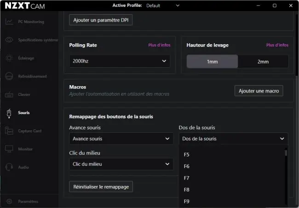This screenshot has height=208, width=299.
Task: Expand the Clic du milieu dropdown
Action: 121,164
